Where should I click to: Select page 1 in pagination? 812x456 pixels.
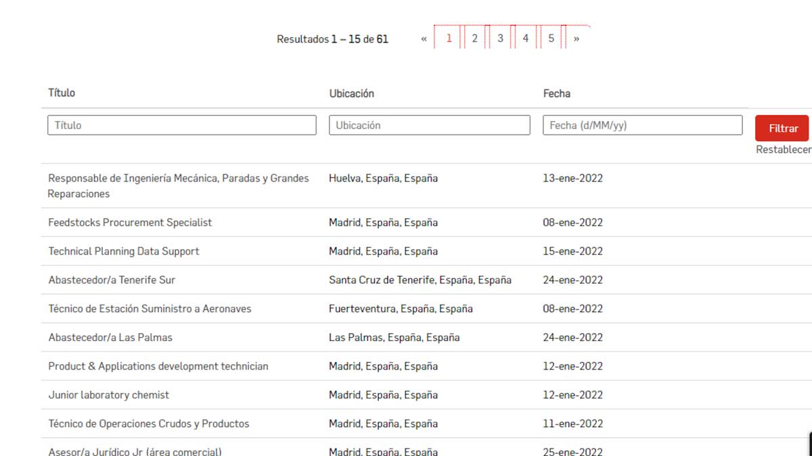[449, 39]
